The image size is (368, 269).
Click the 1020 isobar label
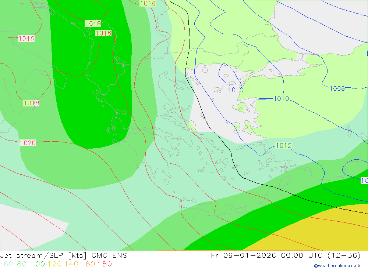point(28,143)
